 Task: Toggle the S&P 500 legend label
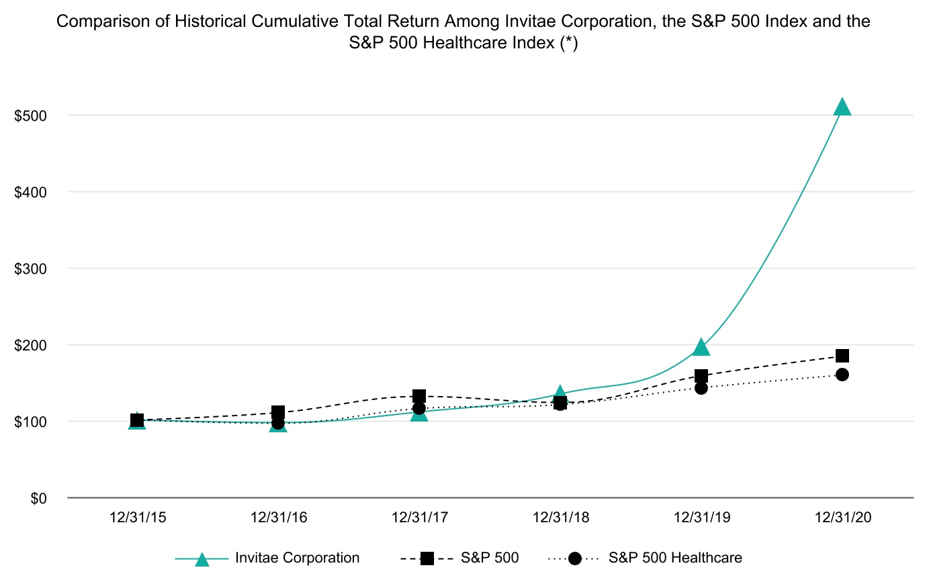click(x=490, y=558)
